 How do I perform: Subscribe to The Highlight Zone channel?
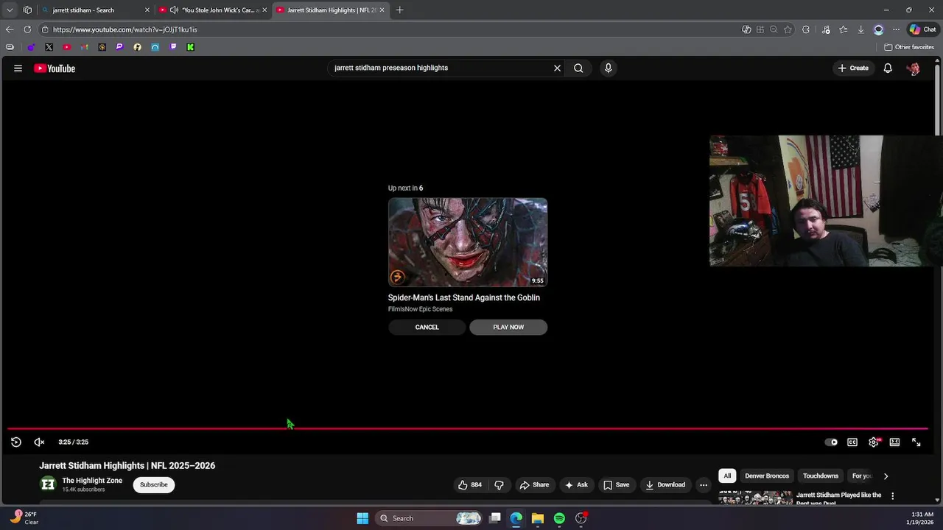pyautogui.click(x=154, y=484)
